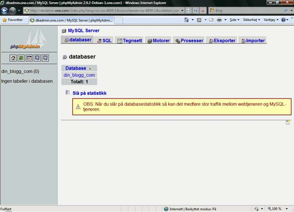The image size is (294, 212).
Task: Click the printer icon
Action: (x=219, y=20)
